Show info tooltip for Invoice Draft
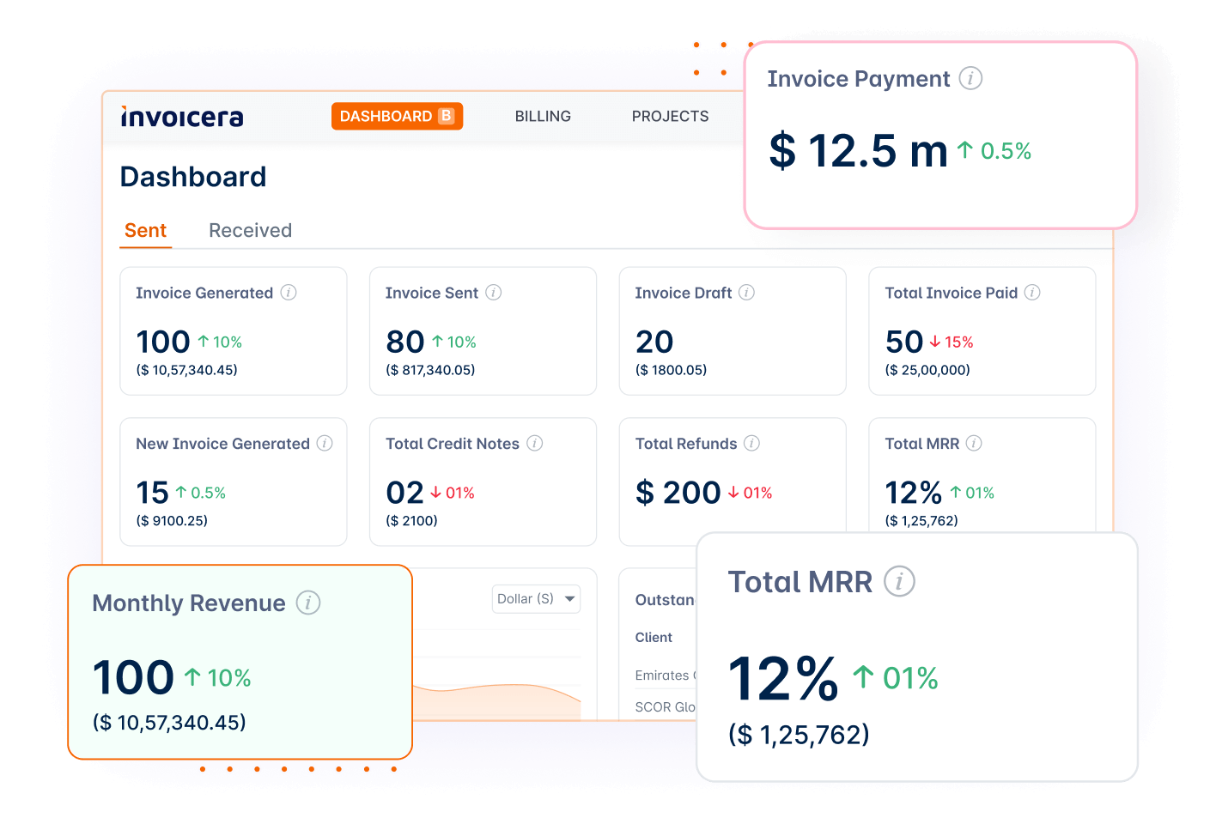 (747, 293)
